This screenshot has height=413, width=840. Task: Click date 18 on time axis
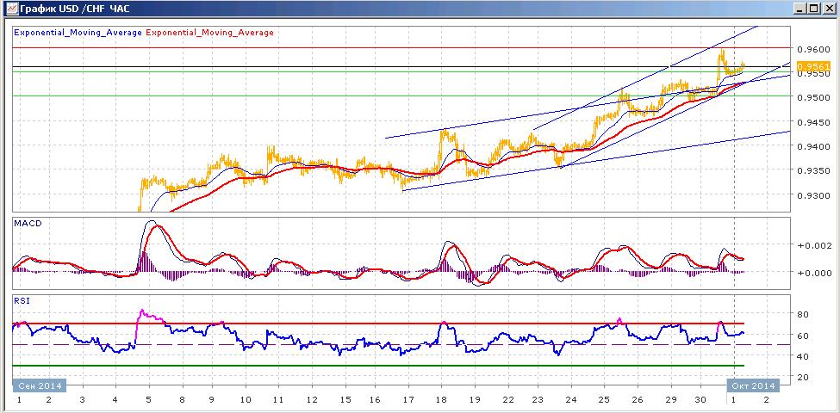point(441,399)
